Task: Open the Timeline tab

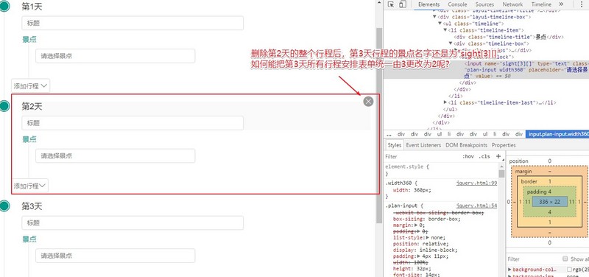Action: [x=541, y=4]
